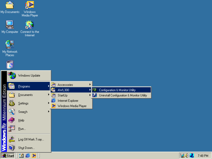Click the StartUp folder icon

[x=54, y=95]
